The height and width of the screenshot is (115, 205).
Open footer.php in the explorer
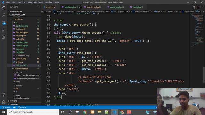click(20, 29)
